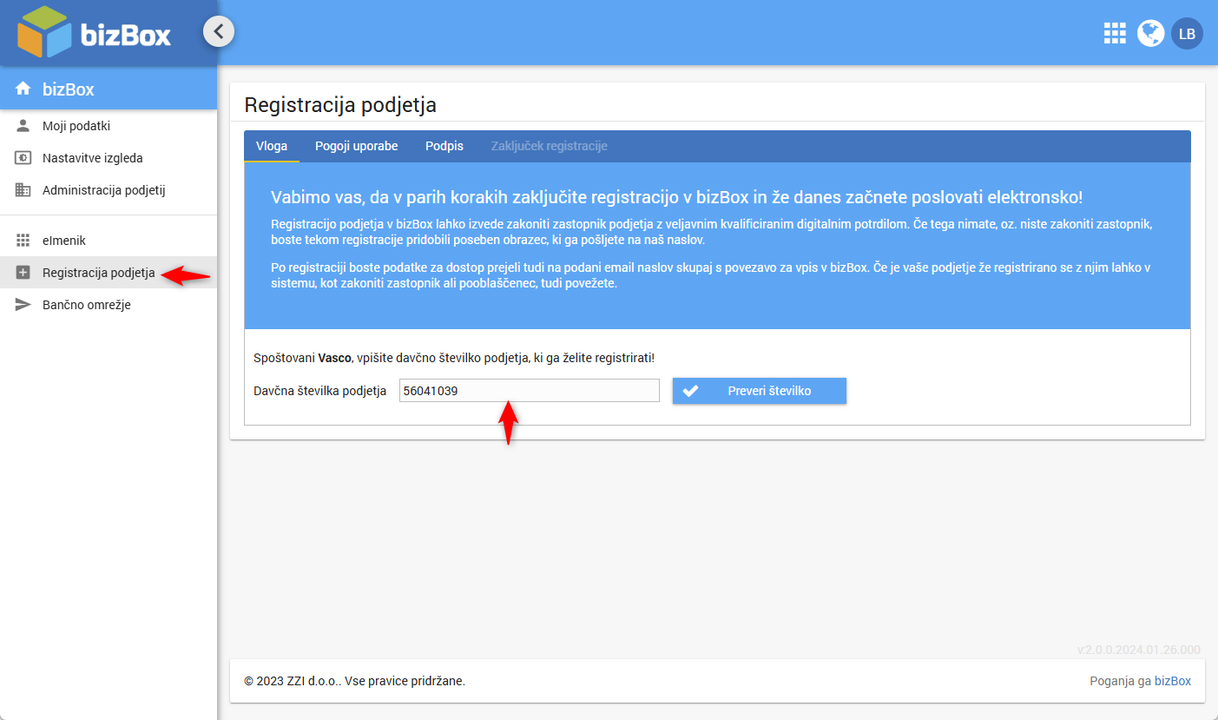Click the paper plane icon for Bančno omrežje

tap(23, 305)
